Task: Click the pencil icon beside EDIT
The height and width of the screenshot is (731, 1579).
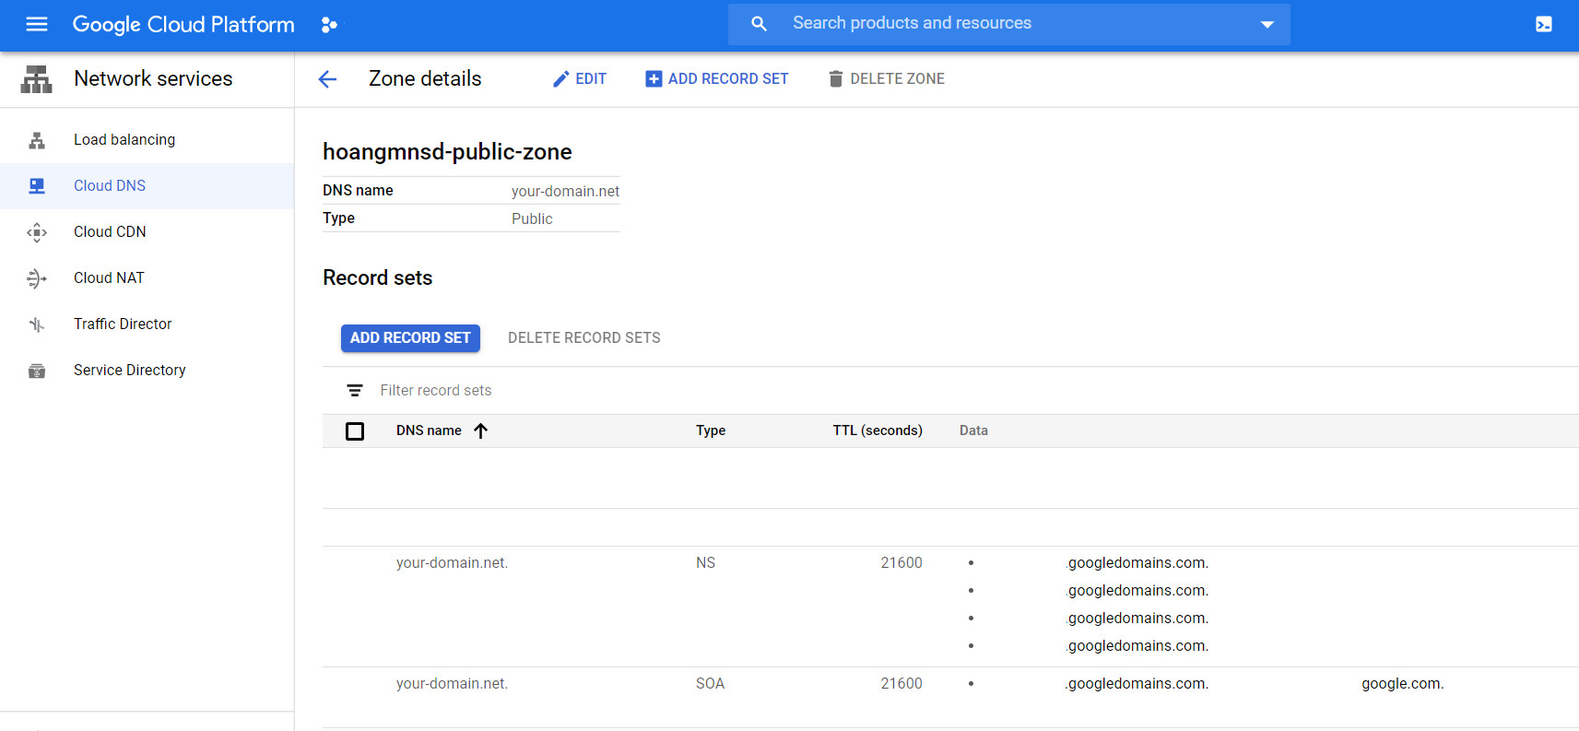Action: 560,79
